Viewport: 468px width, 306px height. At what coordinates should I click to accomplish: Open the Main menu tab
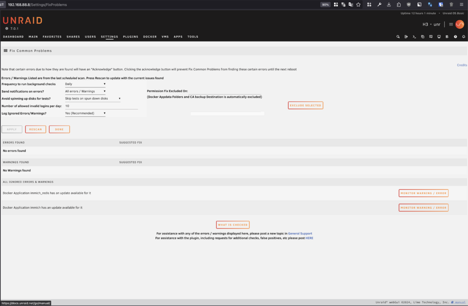(x=33, y=36)
